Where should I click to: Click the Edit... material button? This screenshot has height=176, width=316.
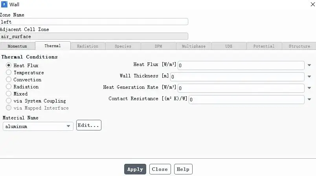[89, 125]
